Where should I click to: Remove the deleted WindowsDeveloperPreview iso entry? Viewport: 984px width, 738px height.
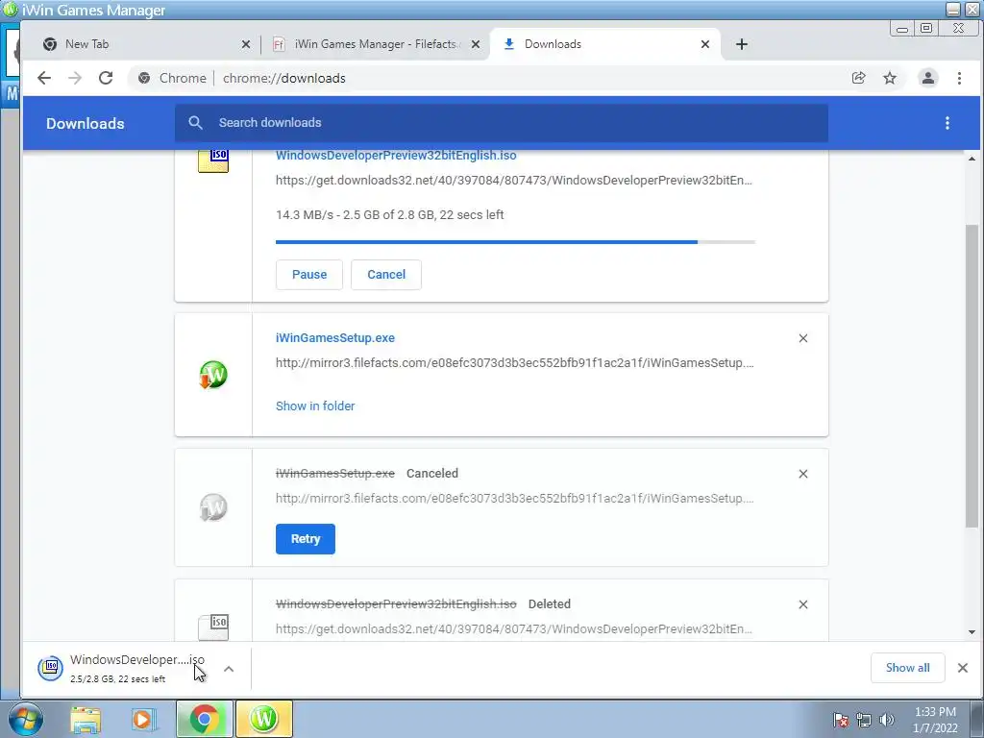[803, 604]
